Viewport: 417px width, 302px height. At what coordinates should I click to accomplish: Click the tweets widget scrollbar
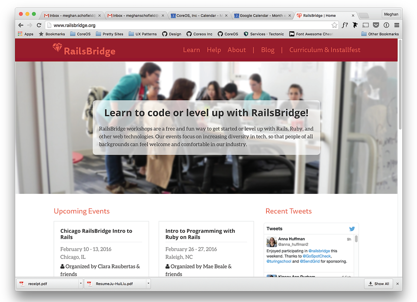click(356, 239)
